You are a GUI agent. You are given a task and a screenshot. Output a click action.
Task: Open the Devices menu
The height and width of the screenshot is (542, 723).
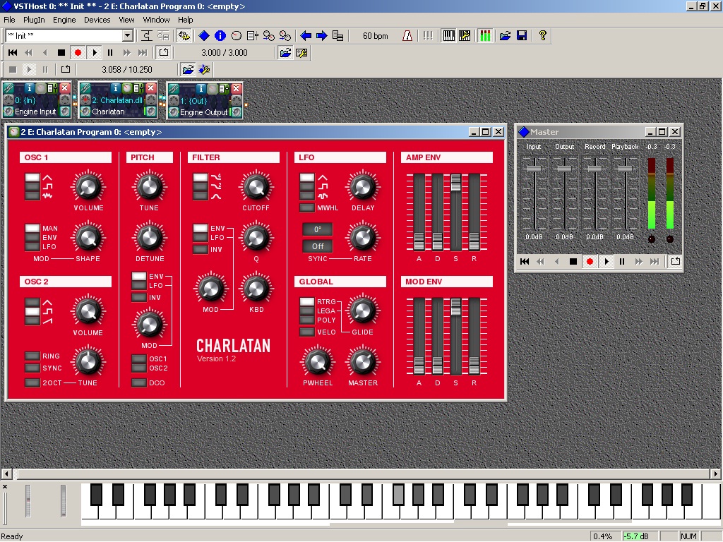97,20
